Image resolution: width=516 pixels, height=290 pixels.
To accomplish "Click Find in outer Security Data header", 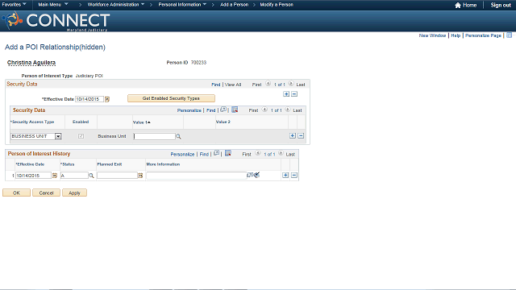I will point(215,85).
